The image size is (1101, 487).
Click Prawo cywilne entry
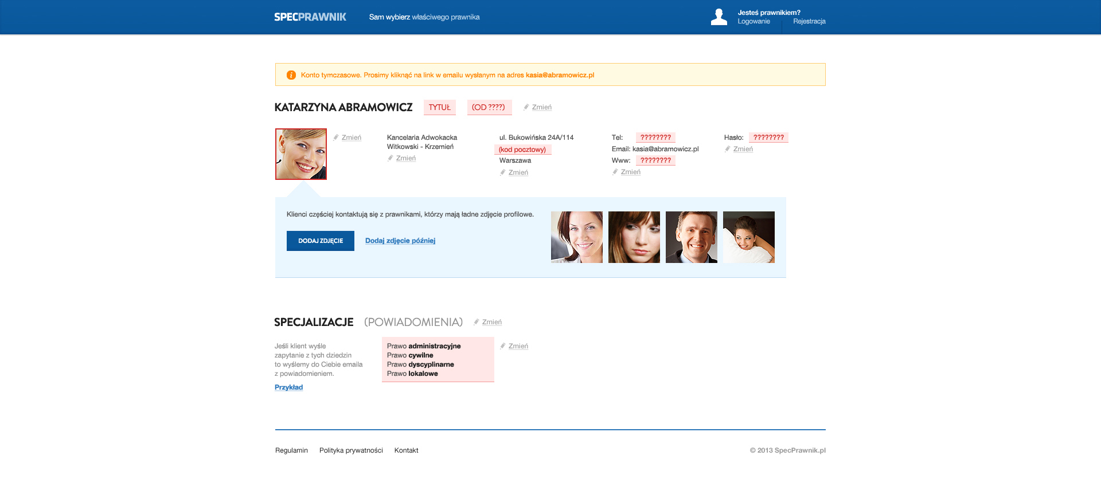[410, 355]
